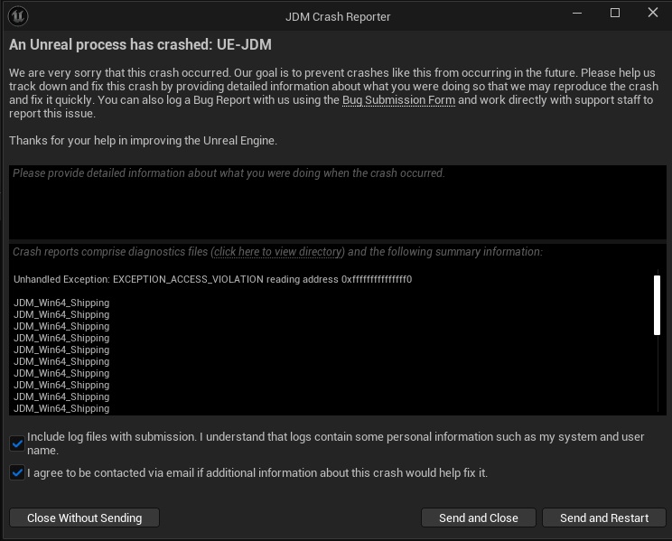Choose Send and Restart
Image resolution: width=672 pixels, height=541 pixels.
pos(603,518)
